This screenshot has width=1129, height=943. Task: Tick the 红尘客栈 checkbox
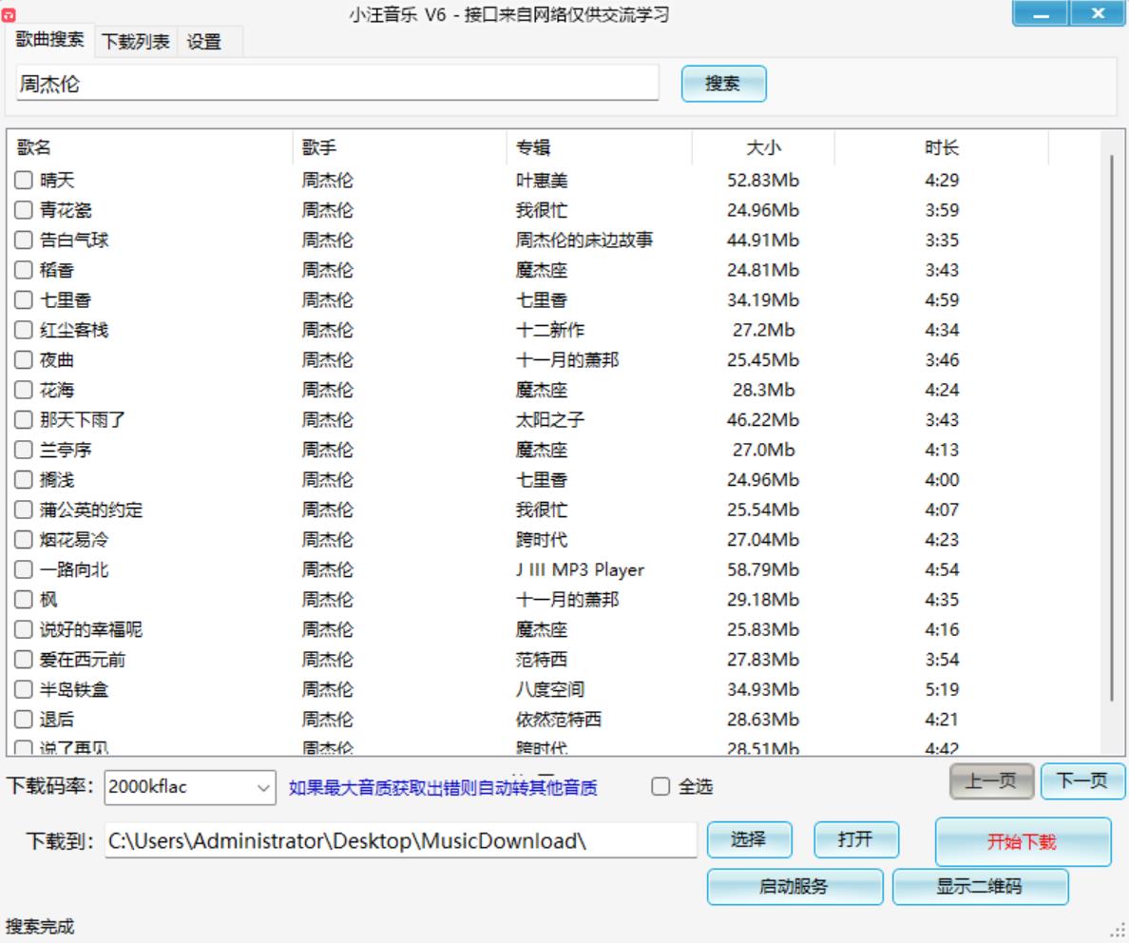tap(24, 330)
